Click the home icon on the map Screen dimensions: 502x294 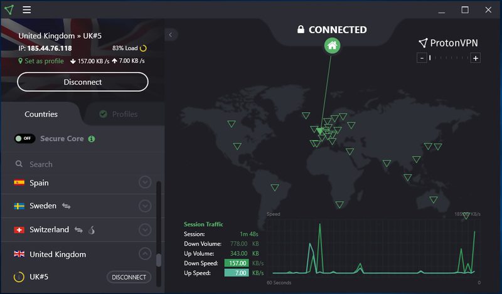tap(332, 45)
